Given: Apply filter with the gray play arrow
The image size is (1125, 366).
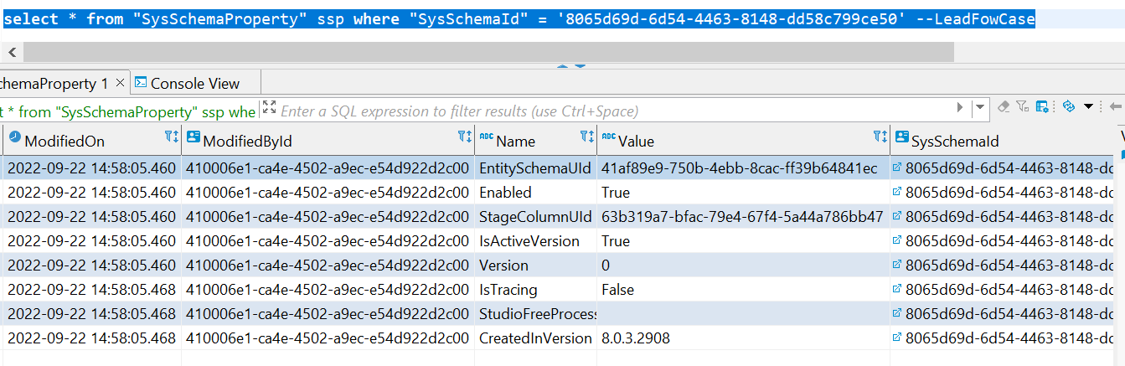Looking at the screenshot, I should pos(961,108).
